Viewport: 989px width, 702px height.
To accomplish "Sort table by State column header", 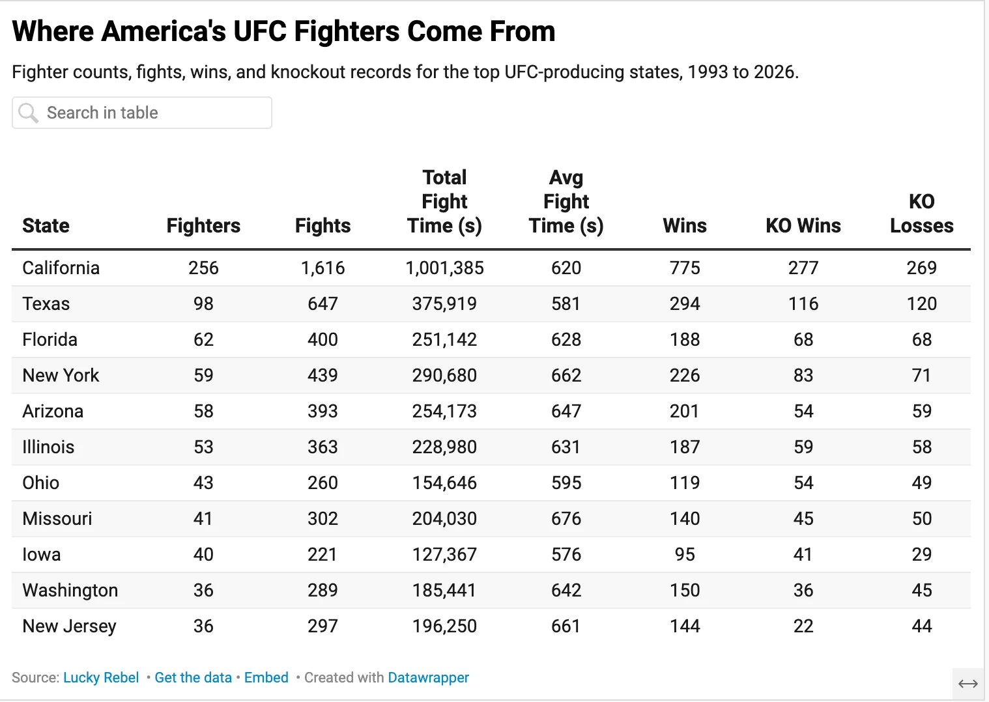I will pyautogui.click(x=46, y=225).
